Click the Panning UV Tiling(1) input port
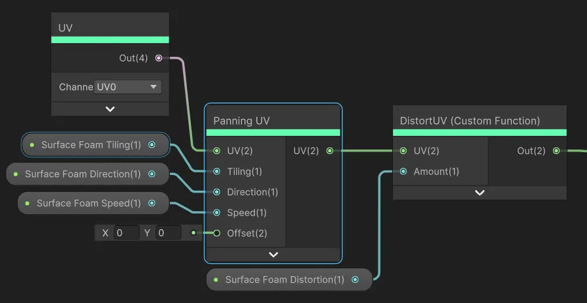 [217, 171]
